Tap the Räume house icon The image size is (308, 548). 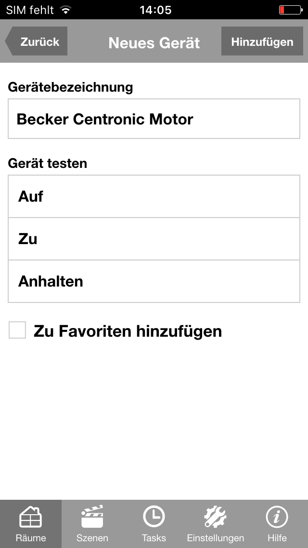click(x=30, y=518)
